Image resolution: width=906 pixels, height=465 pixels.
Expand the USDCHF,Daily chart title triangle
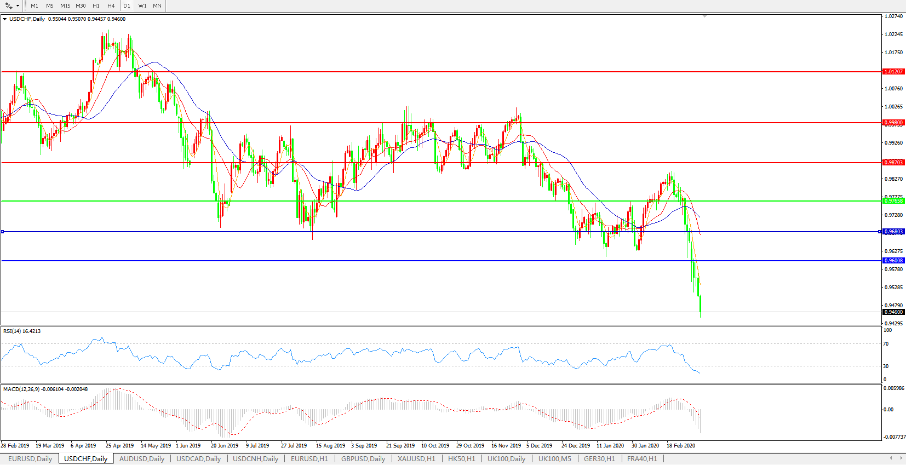coord(5,19)
